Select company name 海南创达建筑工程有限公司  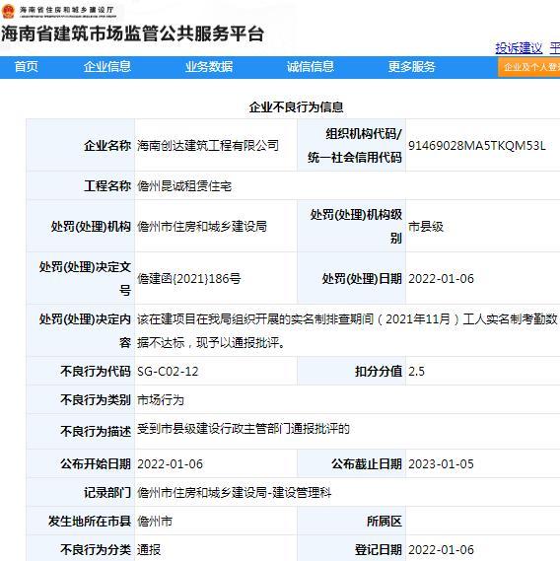[208, 145]
